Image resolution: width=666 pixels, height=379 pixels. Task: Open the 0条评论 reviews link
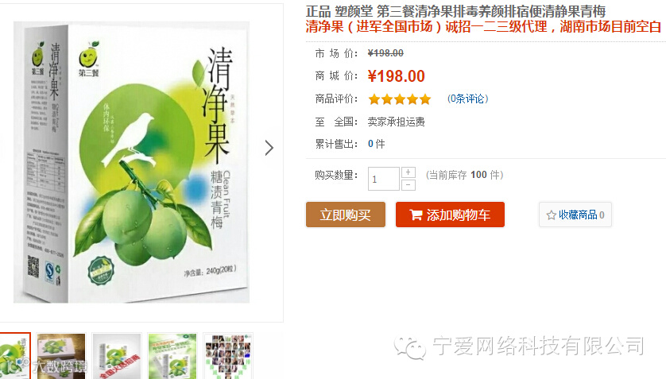(467, 99)
